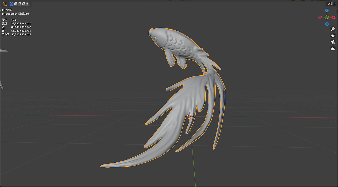This screenshot has width=338, height=187.
Task: Set selection mode to Invert
Action: pos(24,4)
